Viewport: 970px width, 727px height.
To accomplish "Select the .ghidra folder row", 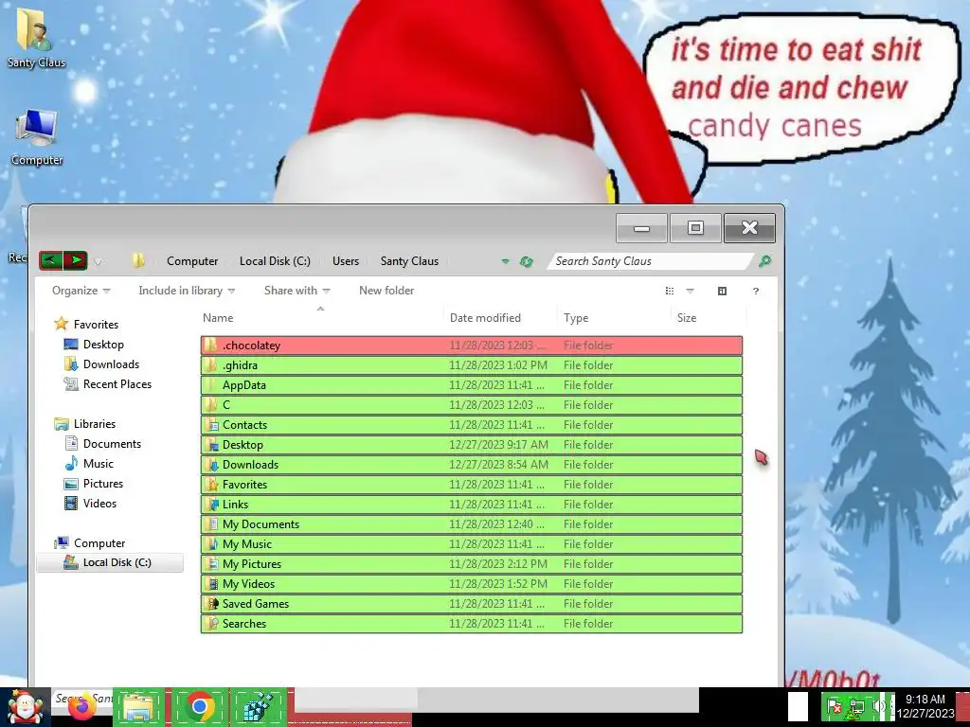I will coord(472,365).
